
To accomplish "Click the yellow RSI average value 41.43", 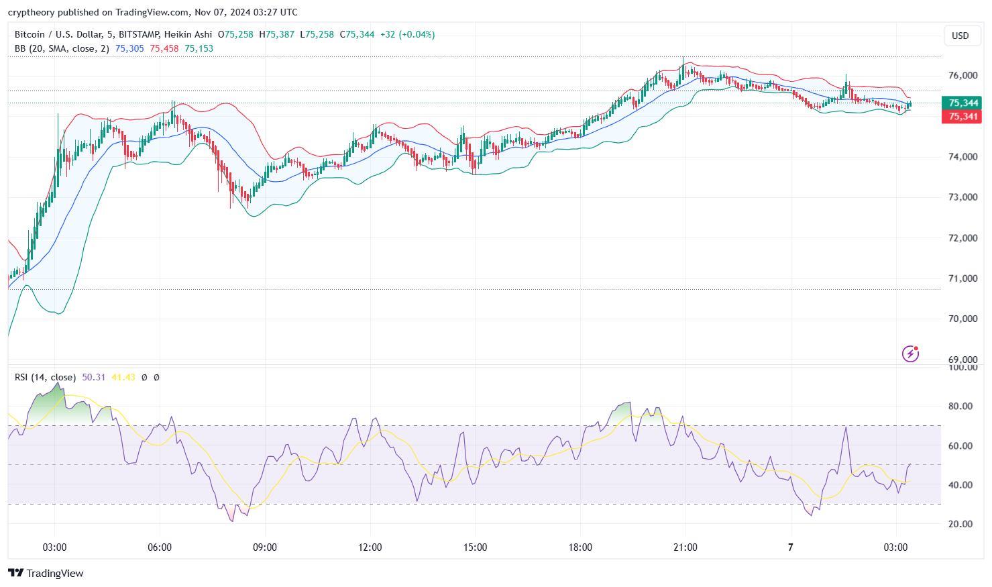I will click(x=123, y=377).
